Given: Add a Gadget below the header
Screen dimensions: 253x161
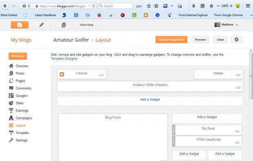Looking at the screenshot, I should coord(150,99).
